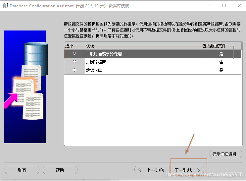Select the 定制数据库 radio button
The height and width of the screenshot is (181, 246).
[74, 62]
